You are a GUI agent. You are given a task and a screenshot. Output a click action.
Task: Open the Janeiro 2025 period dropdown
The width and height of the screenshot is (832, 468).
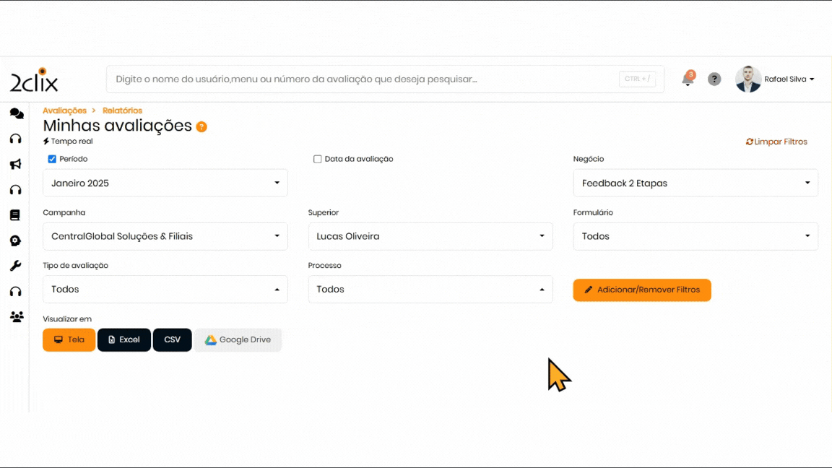(165, 183)
